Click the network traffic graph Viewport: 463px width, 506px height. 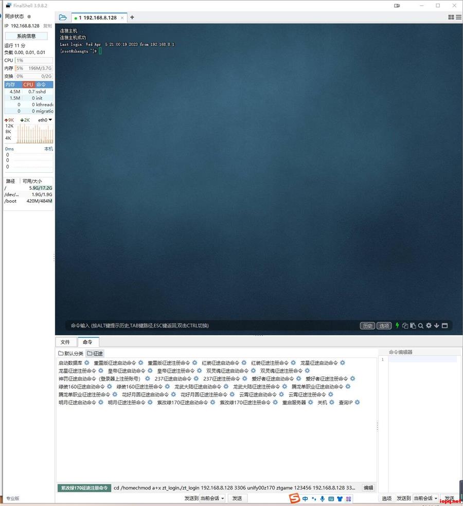pos(35,133)
